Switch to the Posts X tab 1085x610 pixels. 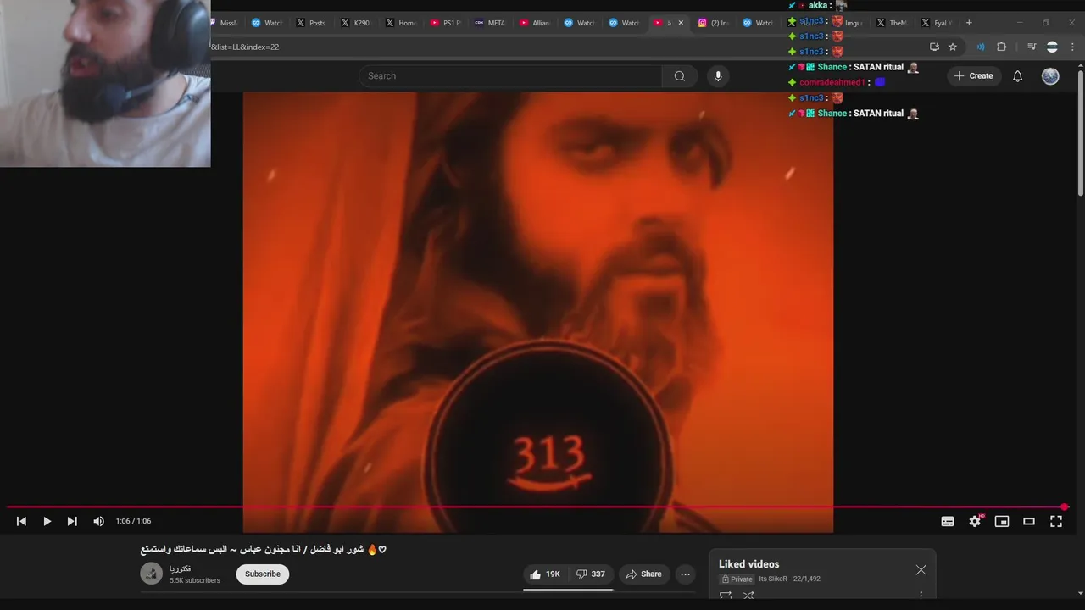tap(311, 23)
